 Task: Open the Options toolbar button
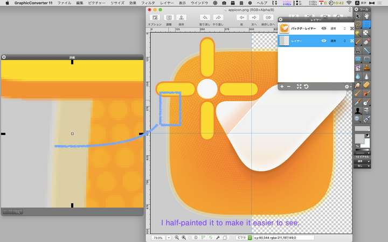[x=155, y=18]
